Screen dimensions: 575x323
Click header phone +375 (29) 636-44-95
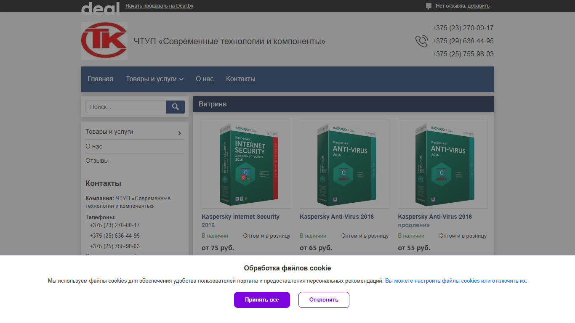pos(463,41)
